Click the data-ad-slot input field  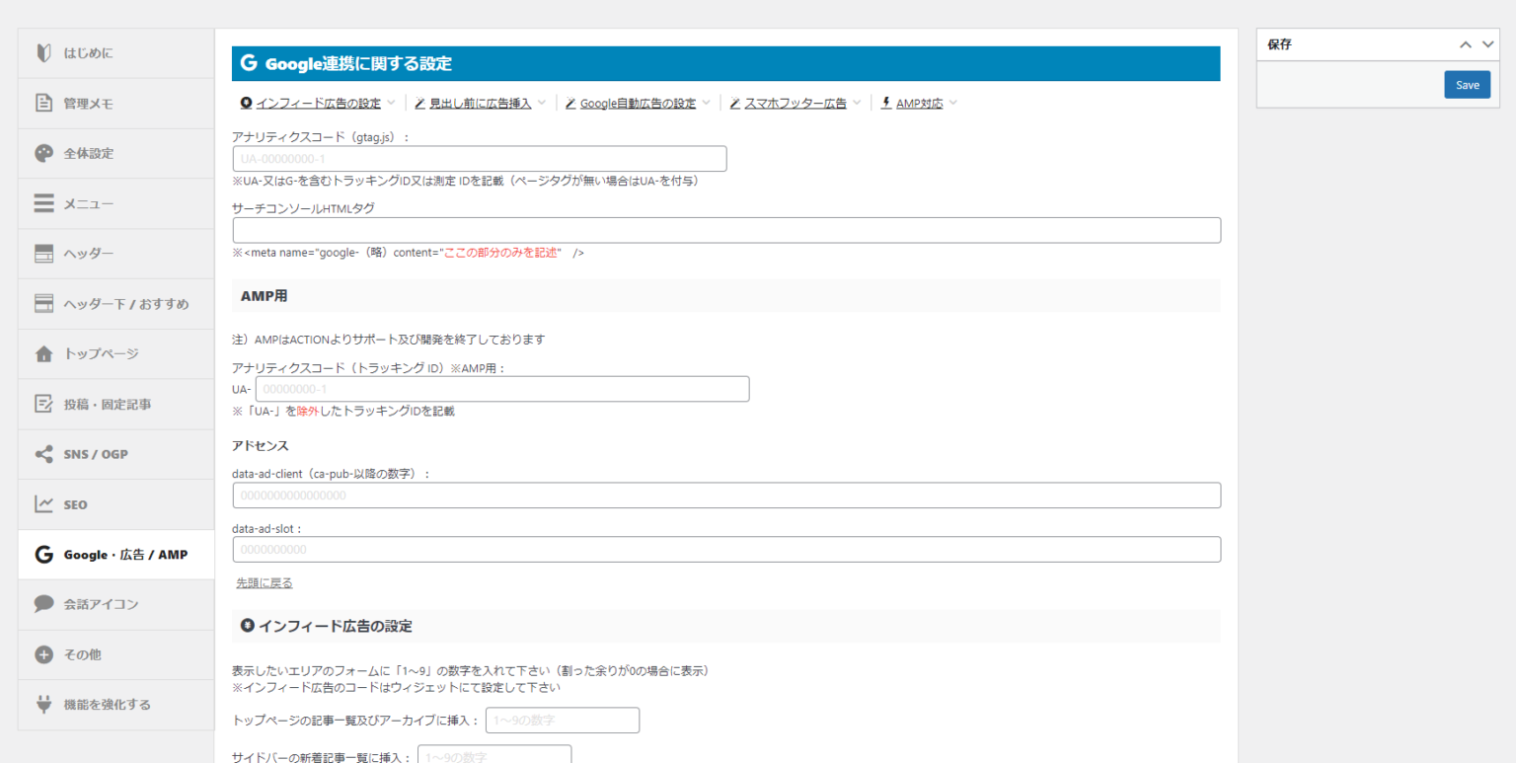point(726,550)
